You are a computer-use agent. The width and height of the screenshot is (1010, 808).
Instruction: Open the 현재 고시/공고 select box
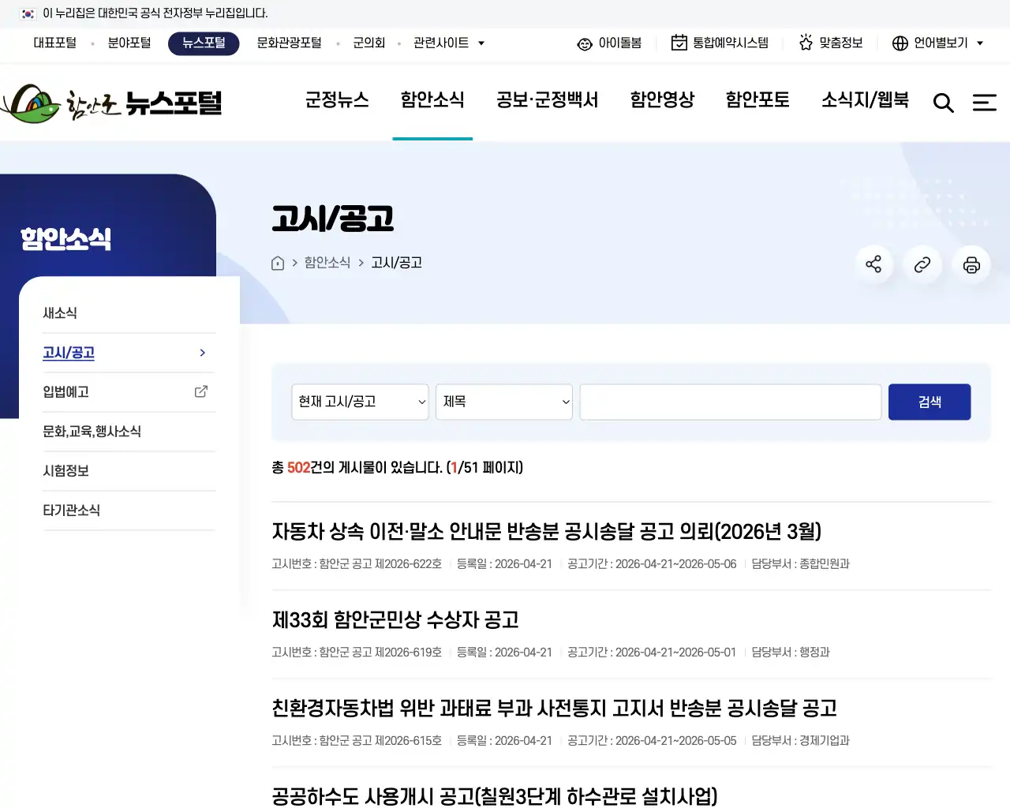pyautogui.click(x=360, y=402)
